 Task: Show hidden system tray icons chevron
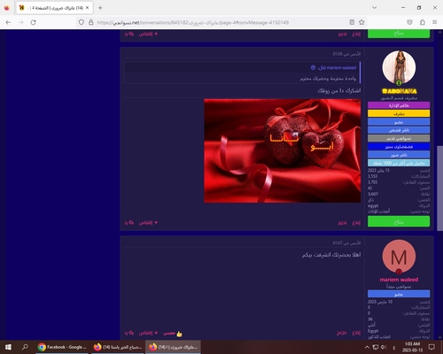[x=367, y=347]
